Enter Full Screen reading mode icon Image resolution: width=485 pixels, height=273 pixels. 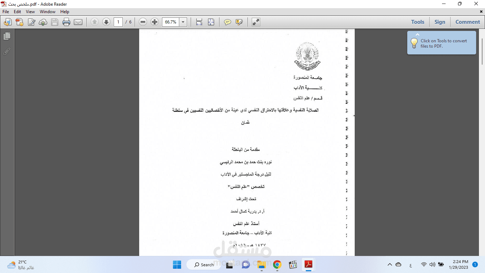(x=255, y=22)
